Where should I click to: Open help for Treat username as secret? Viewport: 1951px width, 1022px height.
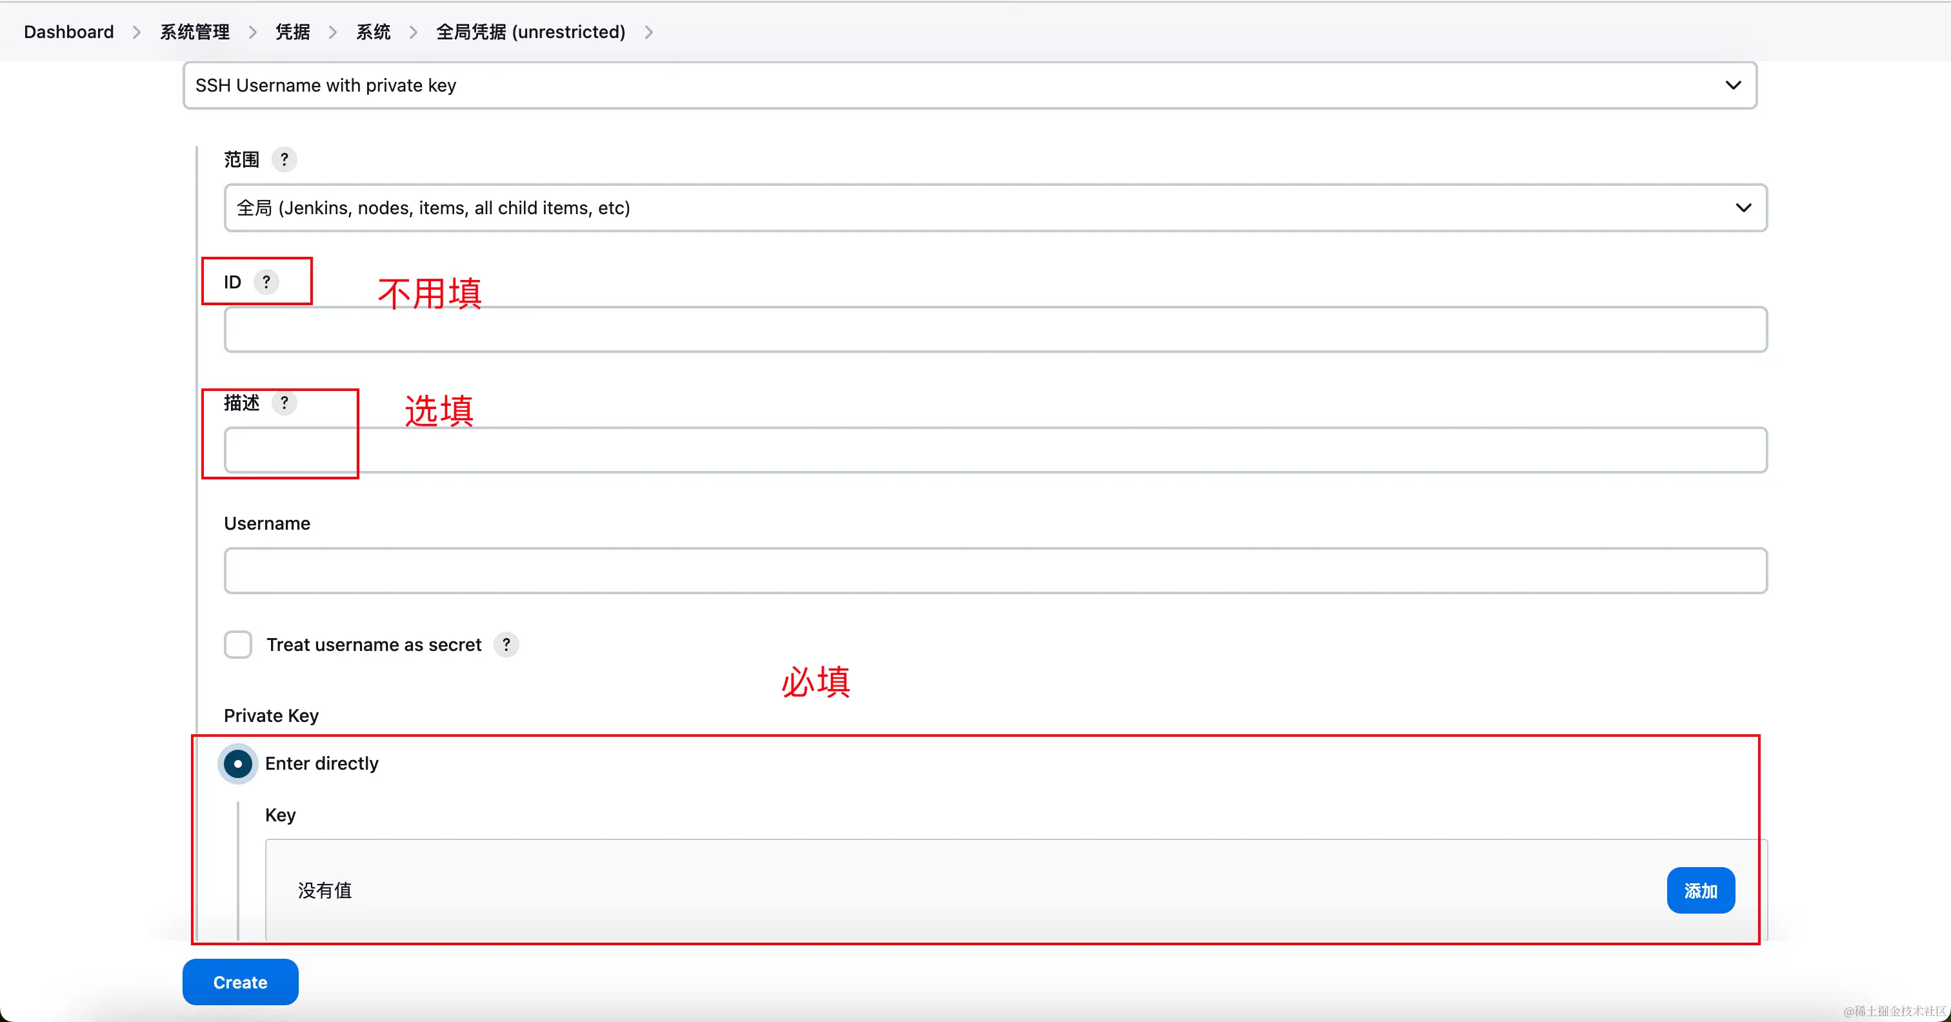click(506, 645)
